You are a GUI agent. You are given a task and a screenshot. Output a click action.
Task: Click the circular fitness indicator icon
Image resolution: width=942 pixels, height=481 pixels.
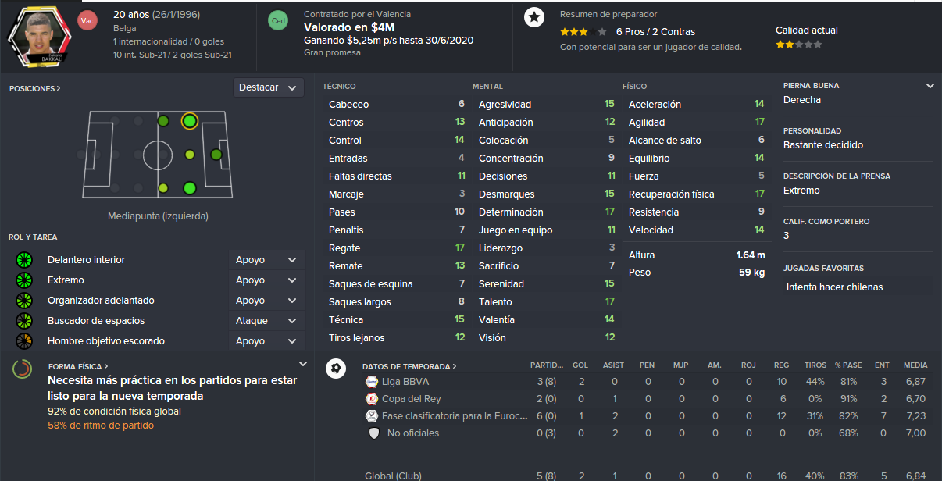pyautogui.click(x=22, y=369)
